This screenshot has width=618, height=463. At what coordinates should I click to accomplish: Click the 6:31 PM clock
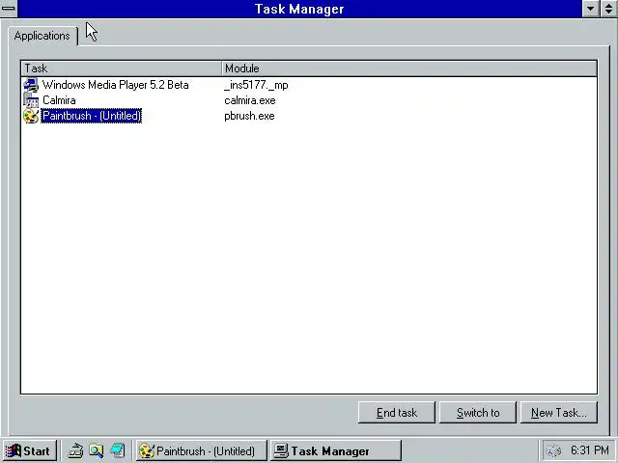(590, 450)
